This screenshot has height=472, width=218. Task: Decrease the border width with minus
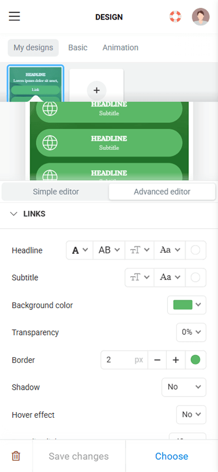[157, 360]
